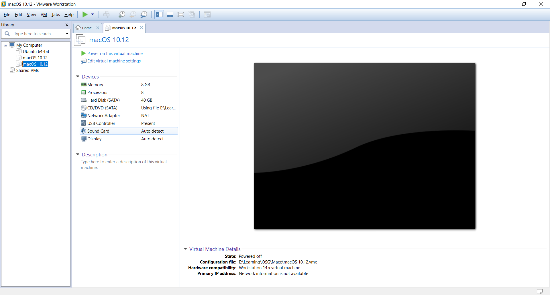
Task: Click the USB Controller 'Present' value
Action: (x=148, y=123)
